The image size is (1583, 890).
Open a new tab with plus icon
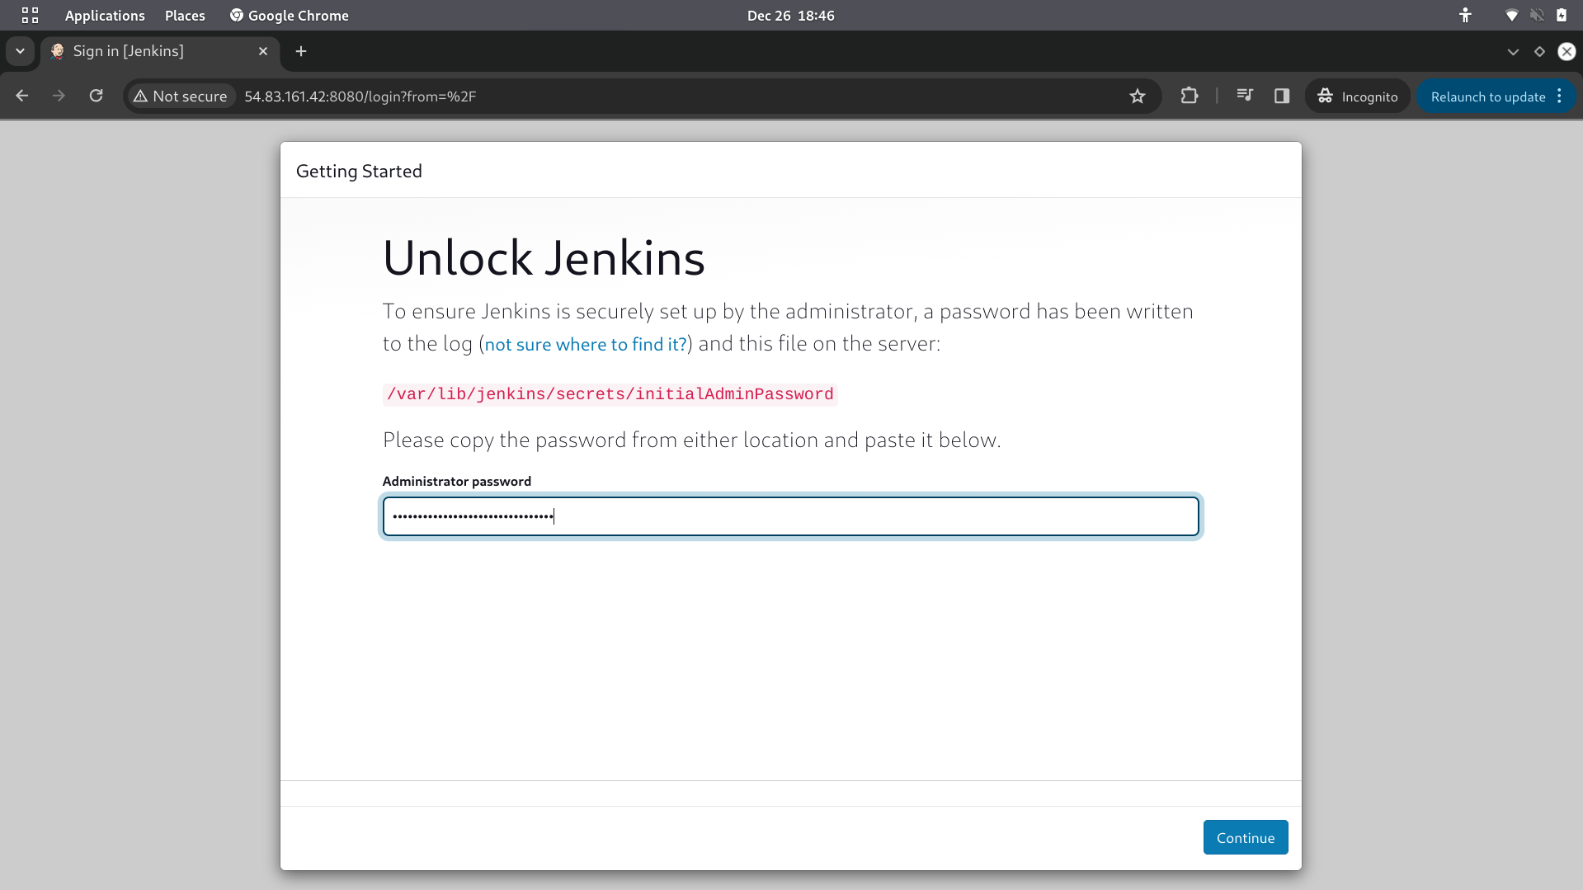301,51
